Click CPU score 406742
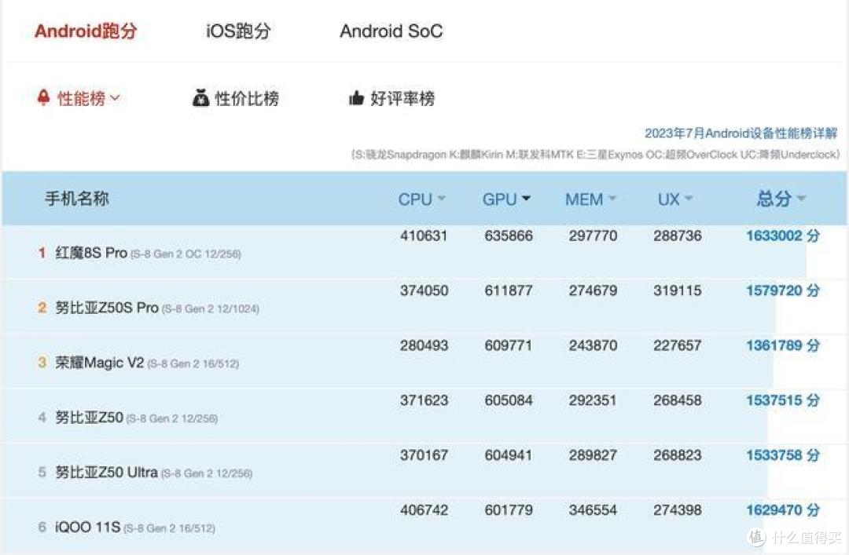 (424, 510)
